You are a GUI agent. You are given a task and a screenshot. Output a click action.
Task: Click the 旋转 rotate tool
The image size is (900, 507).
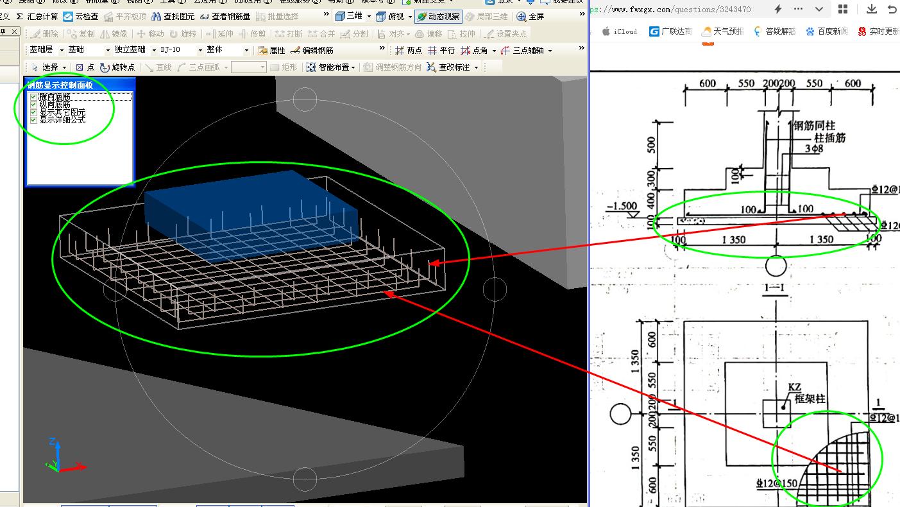[x=183, y=33]
